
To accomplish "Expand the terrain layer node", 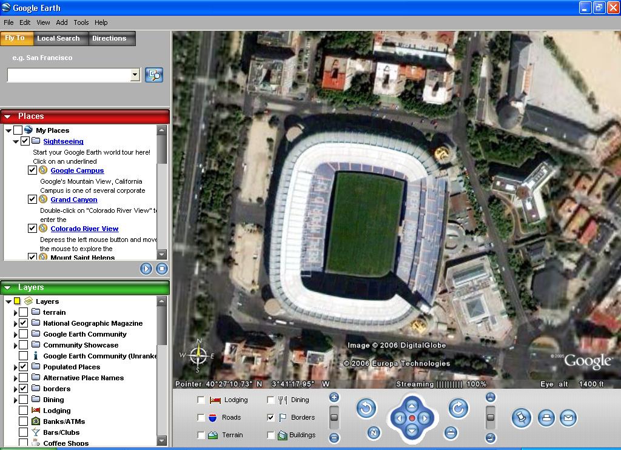I will coord(15,312).
